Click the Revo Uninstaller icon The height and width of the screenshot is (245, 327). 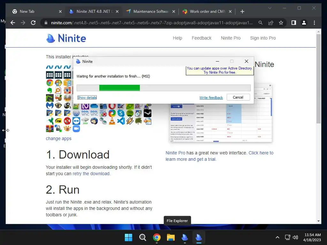pyautogui.click(x=103, y=113)
